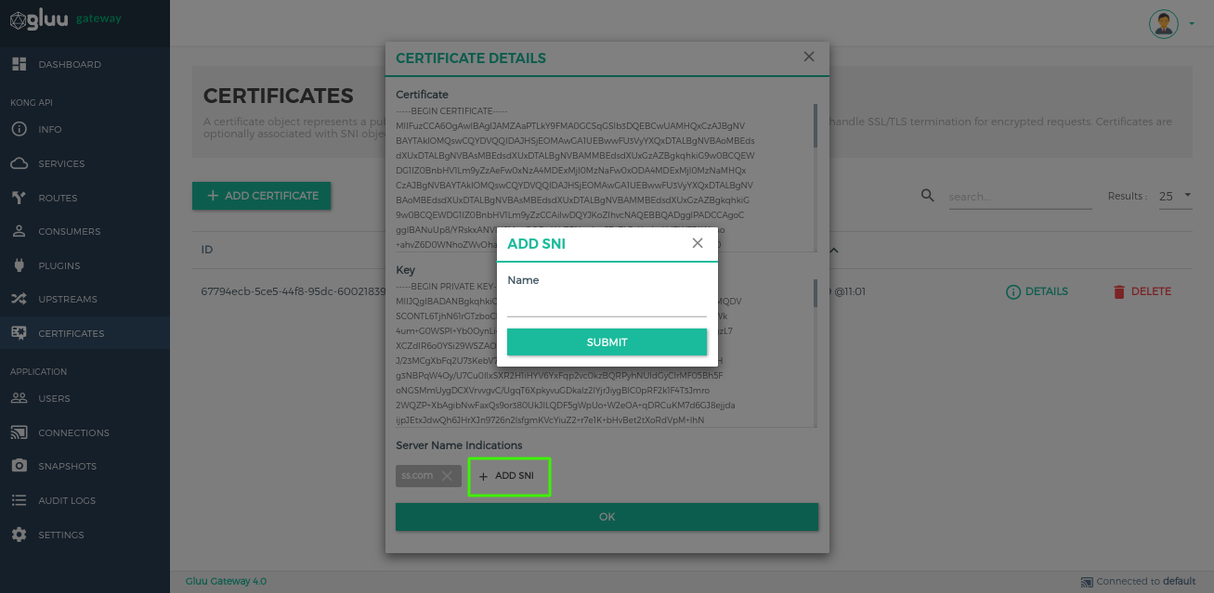
Task: Click the Snapshots camera icon
Action: pyautogui.click(x=19, y=466)
